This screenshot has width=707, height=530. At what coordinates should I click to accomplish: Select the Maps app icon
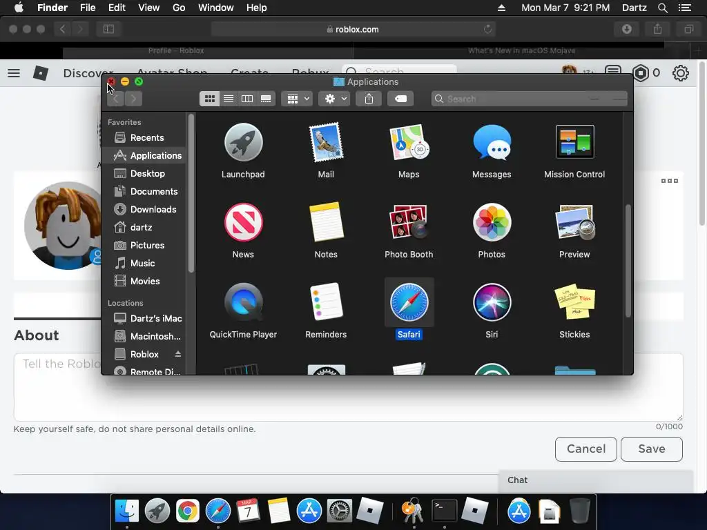tap(409, 142)
